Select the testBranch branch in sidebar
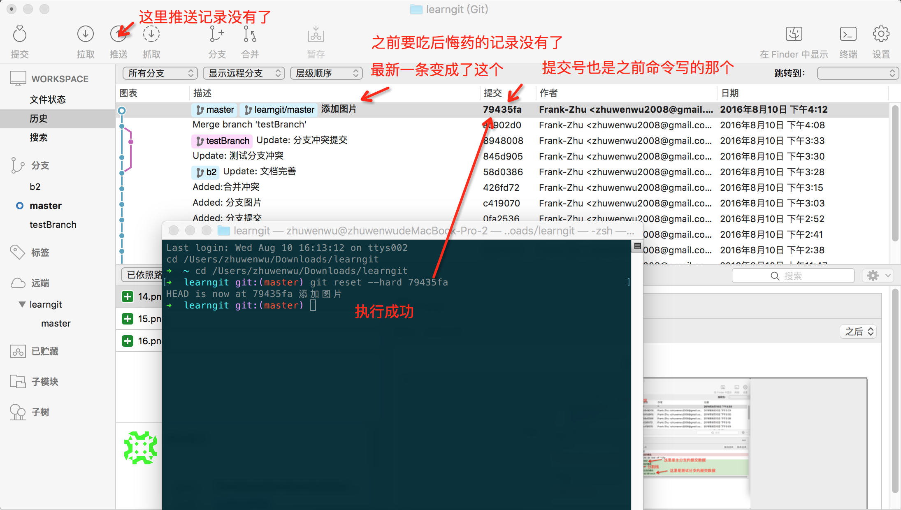The width and height of the screenshot is (901, 510). (53, 225)
